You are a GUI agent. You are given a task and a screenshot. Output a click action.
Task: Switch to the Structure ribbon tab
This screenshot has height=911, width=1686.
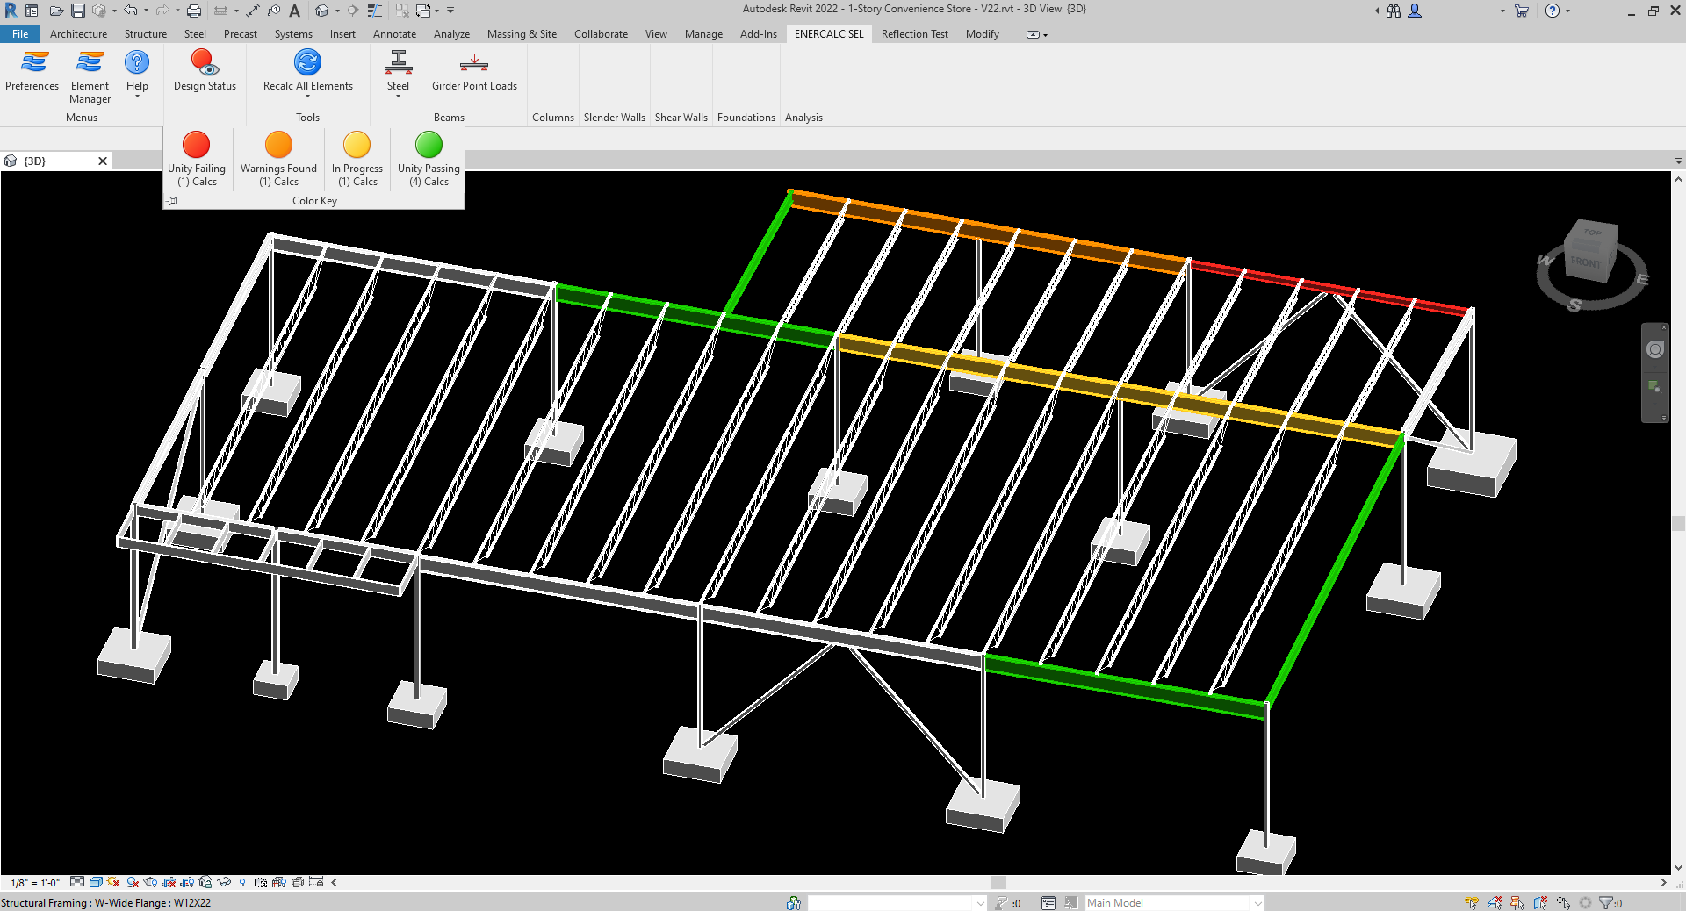[145, 34]
